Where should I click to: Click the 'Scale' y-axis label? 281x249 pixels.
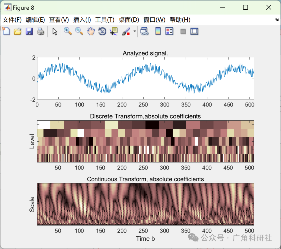pyautogui.click(x=32, y=204)
